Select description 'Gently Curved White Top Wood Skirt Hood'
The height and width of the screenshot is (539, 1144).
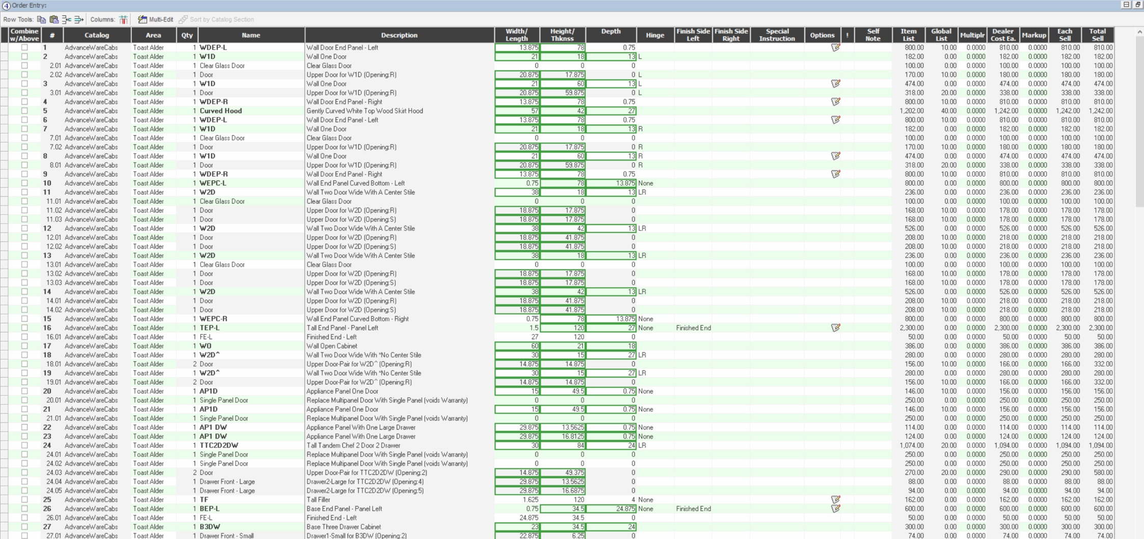point(365,110)
